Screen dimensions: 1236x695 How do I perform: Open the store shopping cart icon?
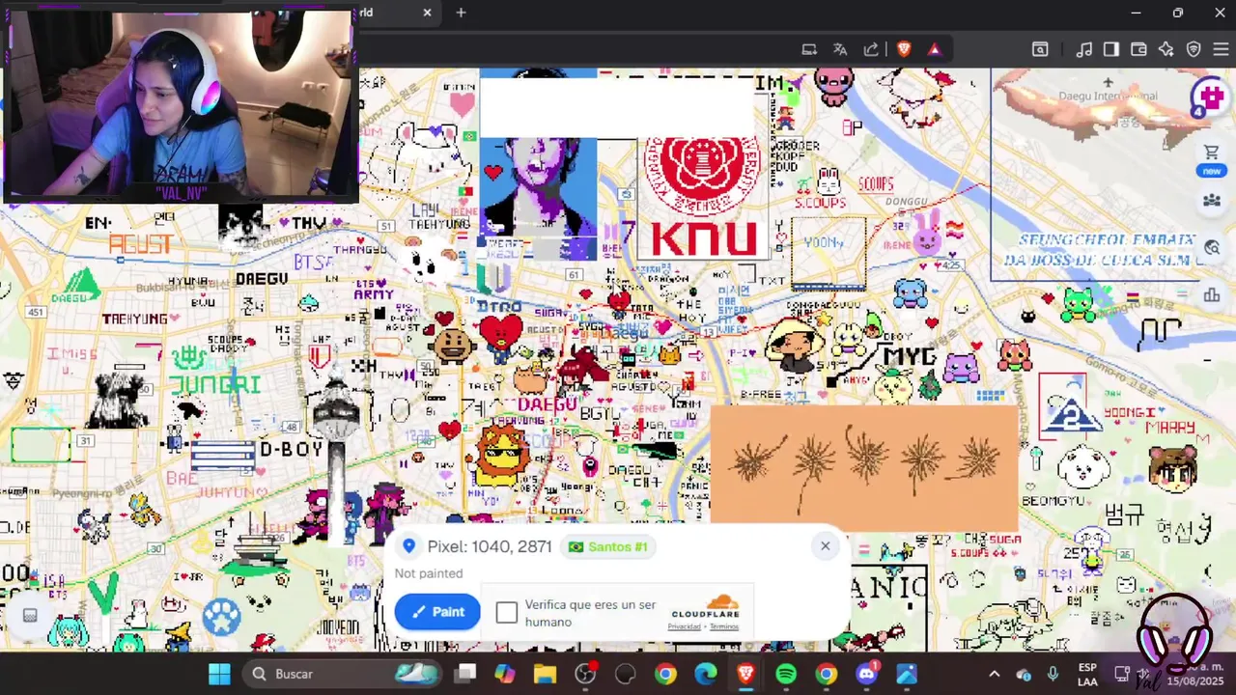[x=1211, y=153]
